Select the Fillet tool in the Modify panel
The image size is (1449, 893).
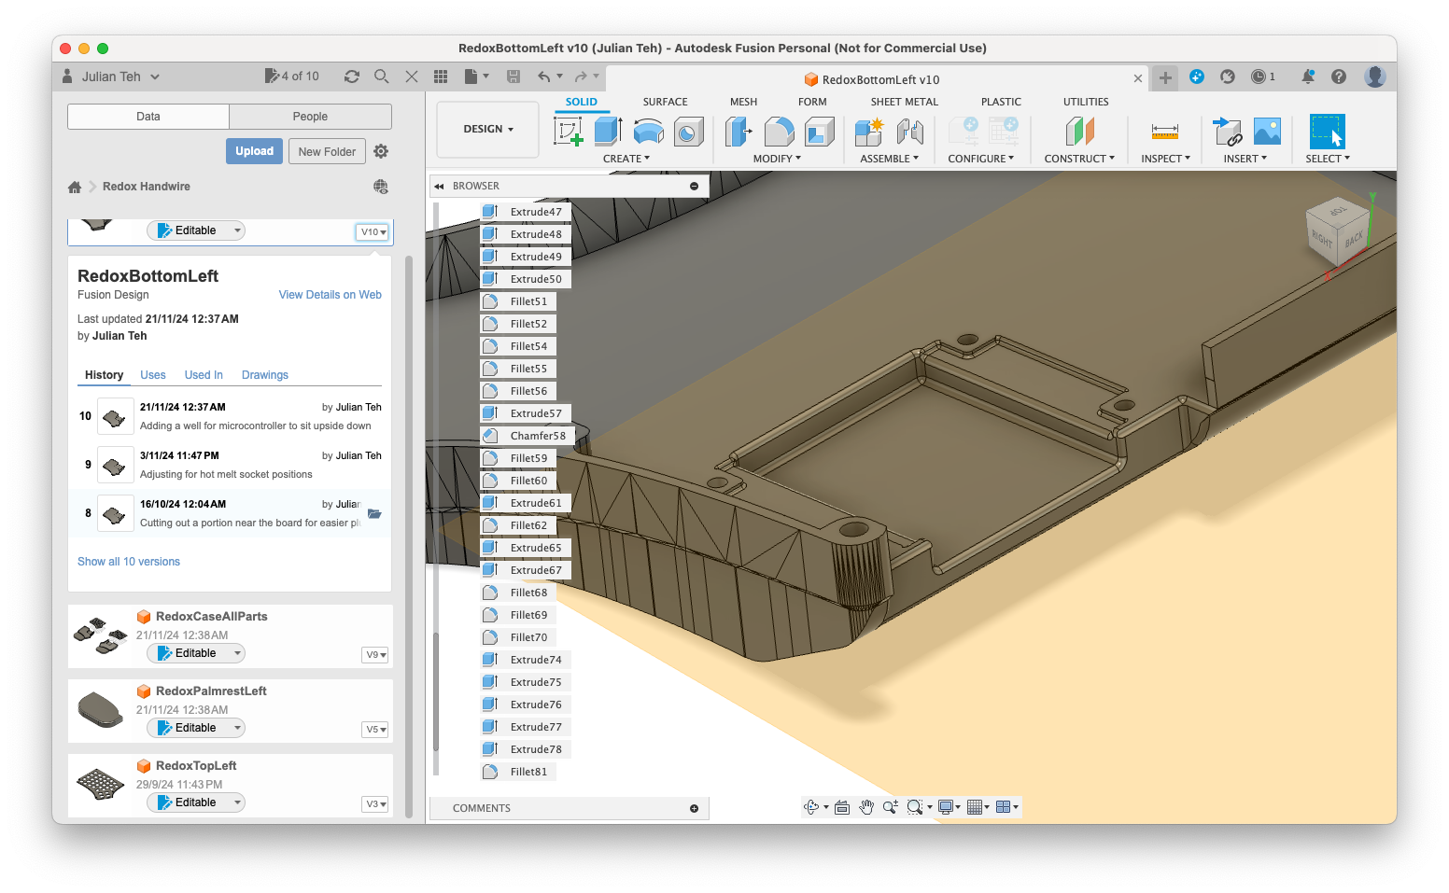click(778, 133)
